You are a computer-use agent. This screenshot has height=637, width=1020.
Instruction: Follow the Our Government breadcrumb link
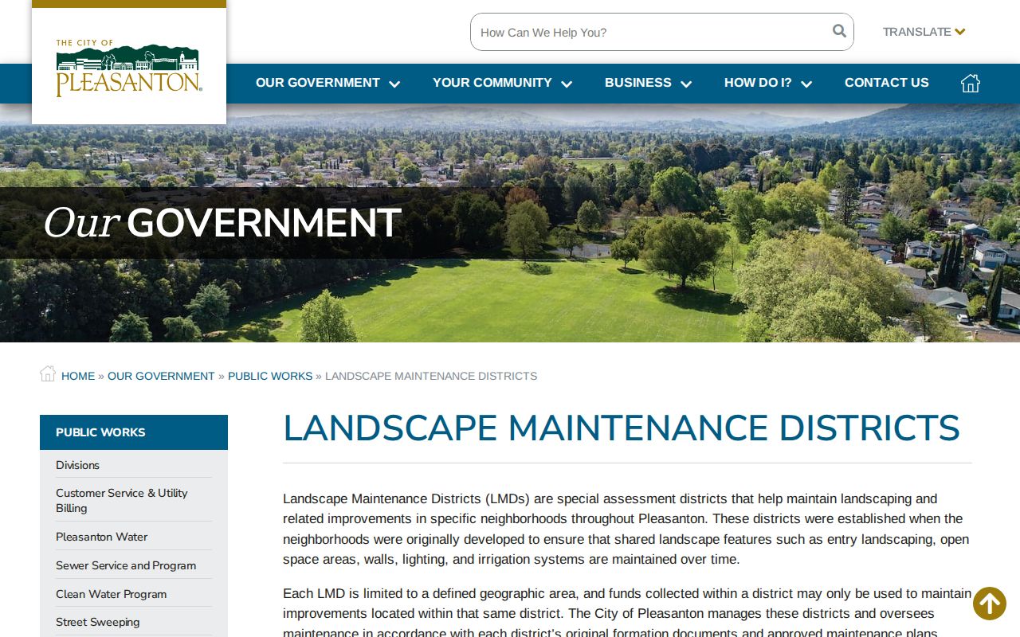(161, 376)
